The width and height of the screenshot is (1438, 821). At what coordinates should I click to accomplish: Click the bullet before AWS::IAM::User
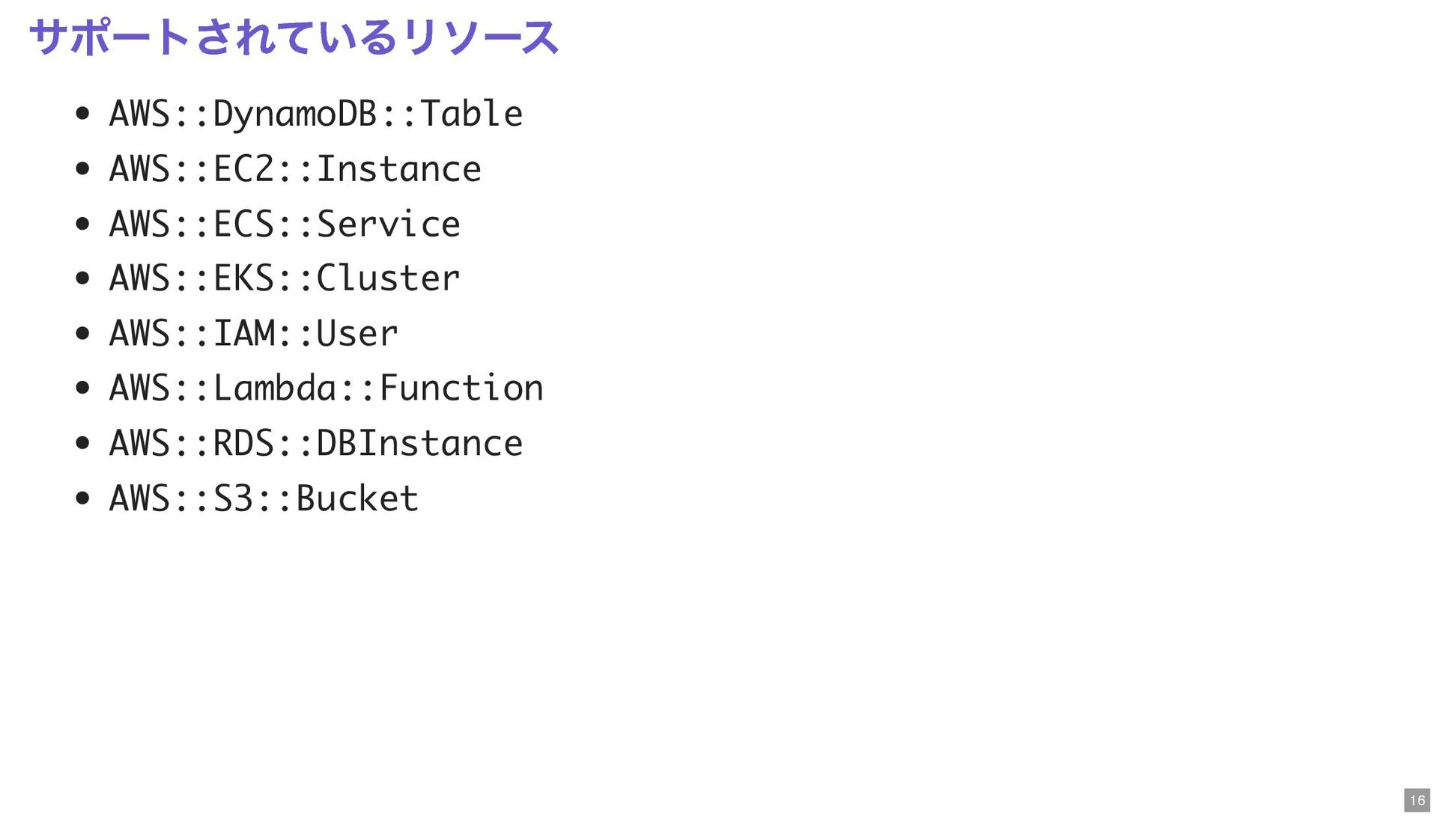(x=82, y=333)
